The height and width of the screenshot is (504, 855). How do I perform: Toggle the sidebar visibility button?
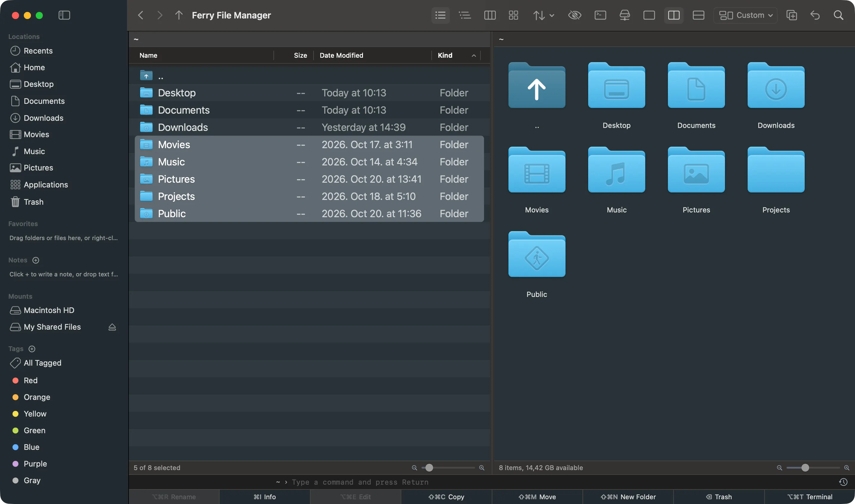tap(64, 15)
